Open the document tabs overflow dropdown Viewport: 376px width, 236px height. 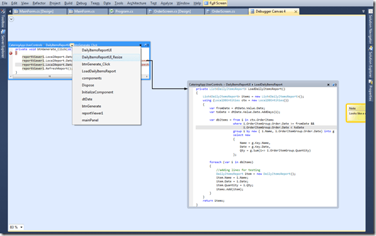pyautogui.click(x=363, y=11)
